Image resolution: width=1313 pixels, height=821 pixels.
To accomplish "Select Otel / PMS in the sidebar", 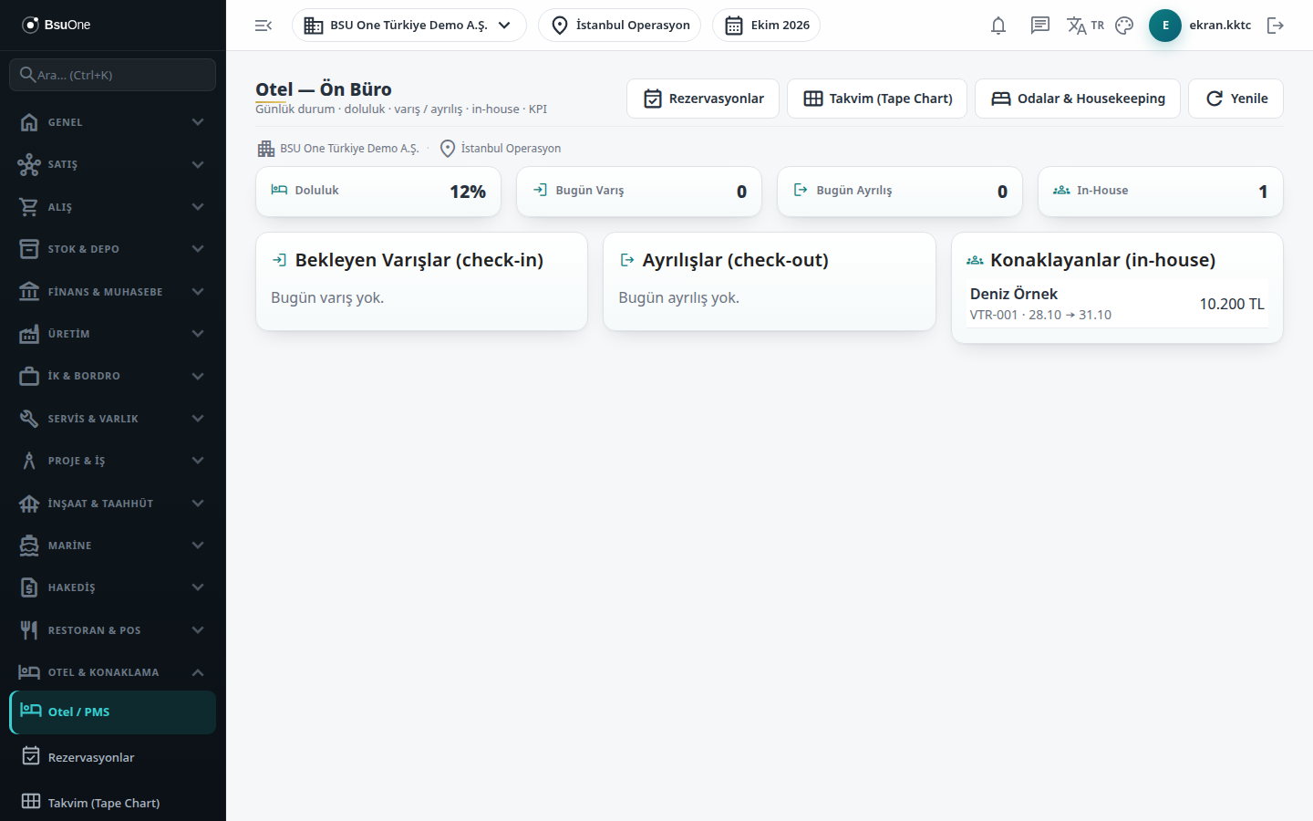I will tap(113, 712).
